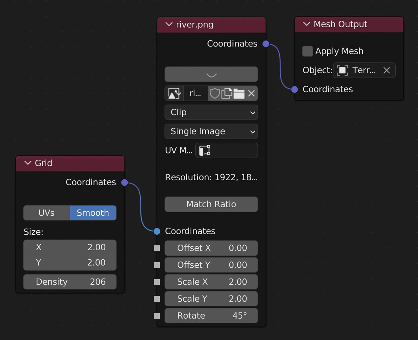Click the browse image datablock icon
Screen dimensions: 418x340
(174, 93)
